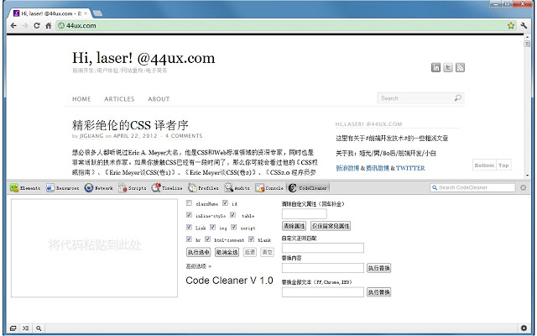Viewport: 537px width, 336px height.
Task: Click 执行替换 beside the 替换内容 field
Action: (x=378, y=268)
